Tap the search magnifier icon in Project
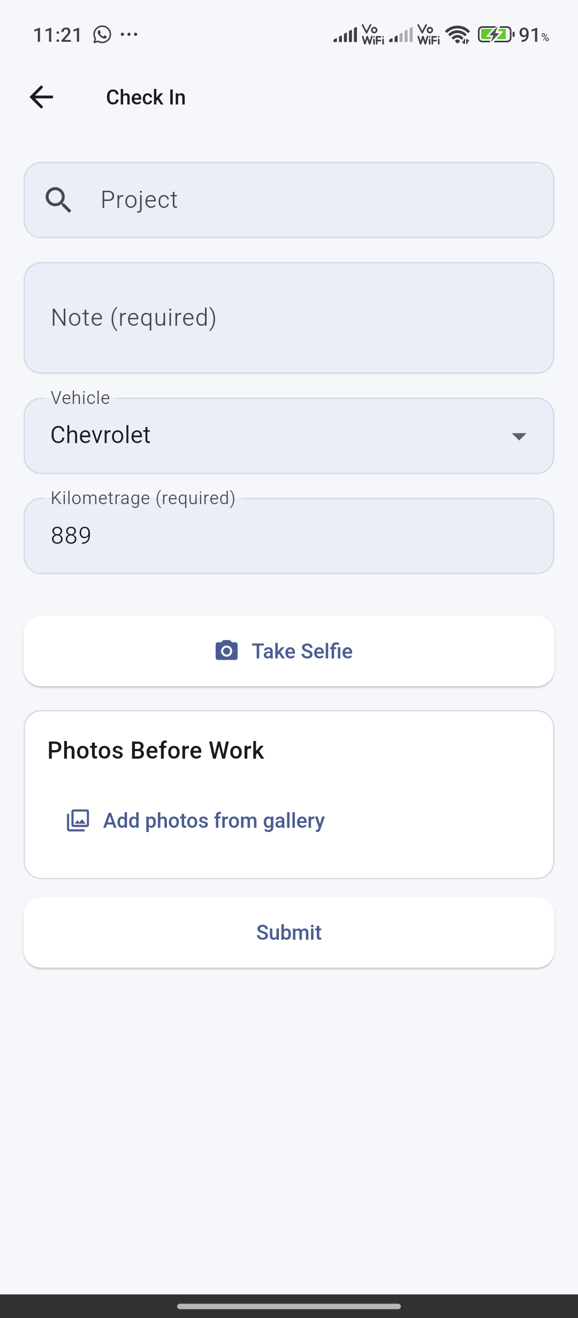Viewport: 578px width, 1318px height. coord(58,200)
